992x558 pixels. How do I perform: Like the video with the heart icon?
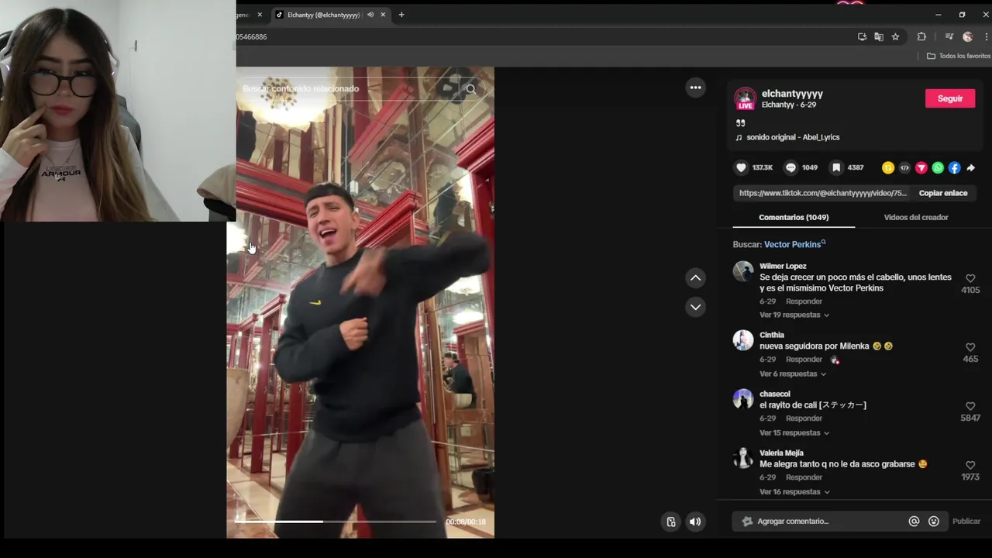point(741,167)
